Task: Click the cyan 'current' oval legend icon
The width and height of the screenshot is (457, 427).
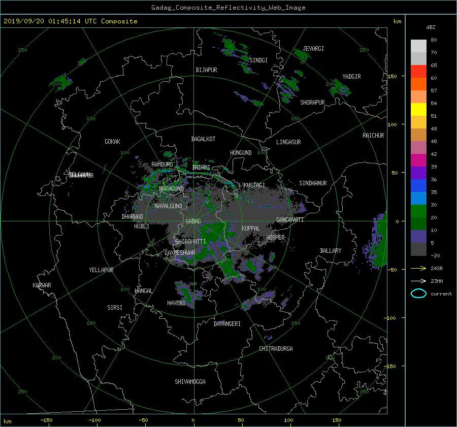Action: 418,293
